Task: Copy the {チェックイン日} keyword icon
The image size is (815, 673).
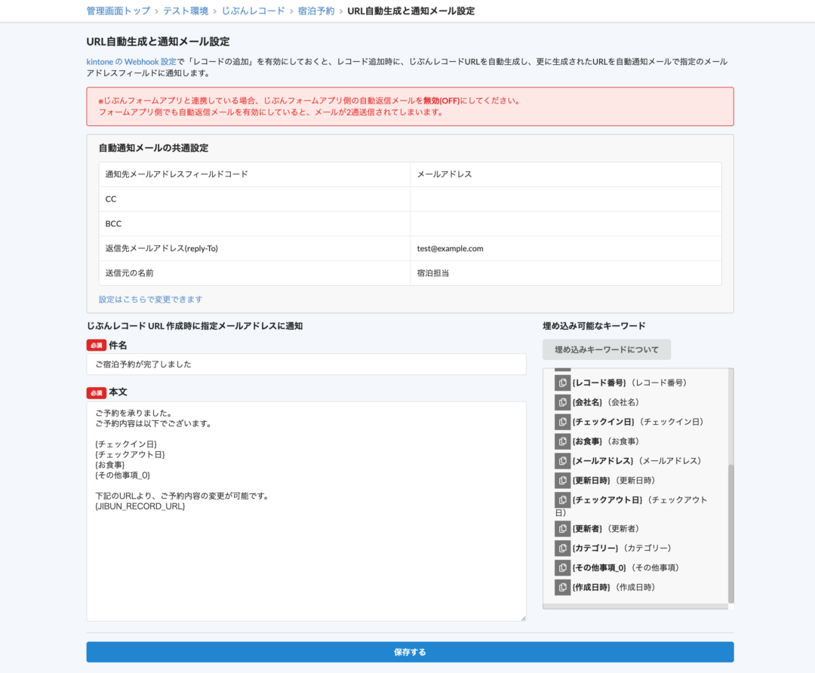Action: click(562, 422)
